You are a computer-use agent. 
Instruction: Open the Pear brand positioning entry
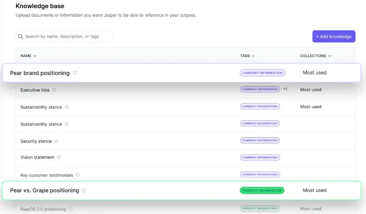coord(40,73)
